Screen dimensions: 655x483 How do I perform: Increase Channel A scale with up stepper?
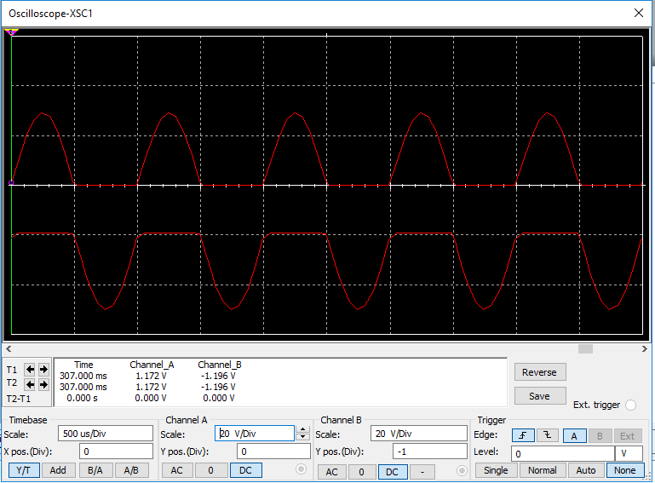click(302, 429)
